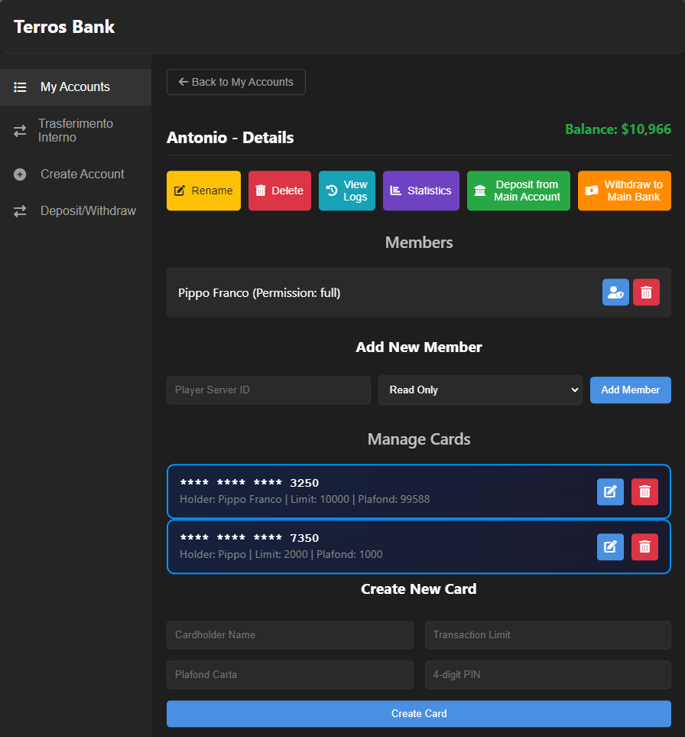The image size is (685, 737).
Task: Click the My Accounts list icon
Action: [20, 87]
